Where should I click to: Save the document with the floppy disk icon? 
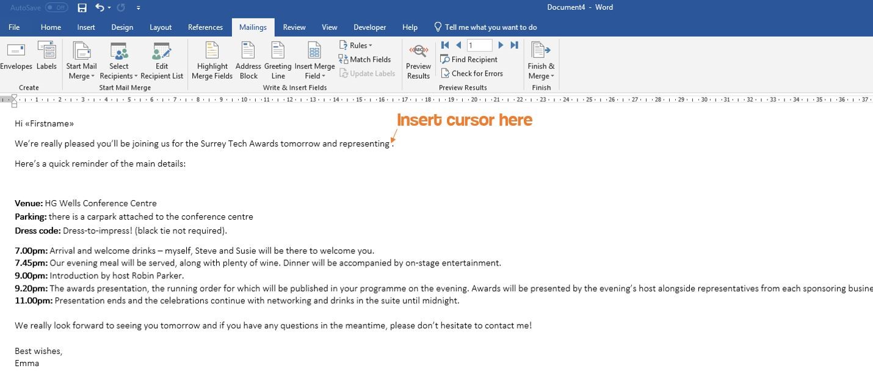(x=82, y=8)
